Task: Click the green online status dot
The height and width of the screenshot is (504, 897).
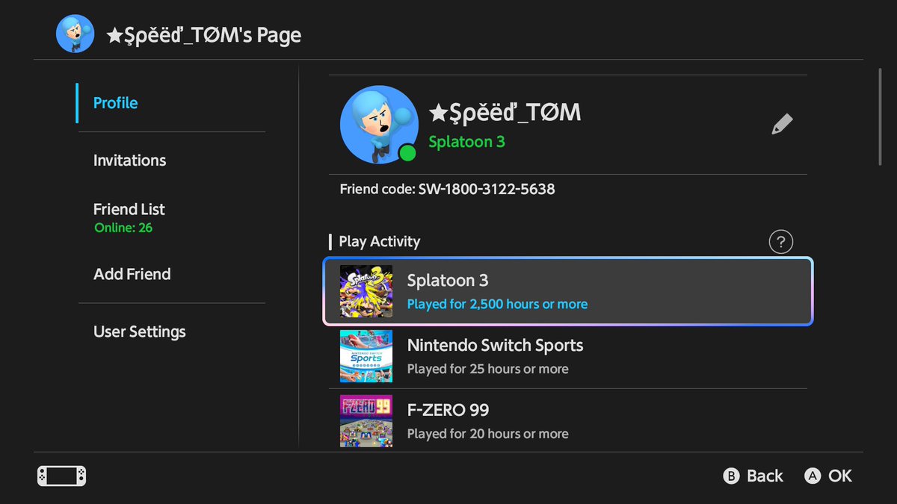Action: click(407, 153)
